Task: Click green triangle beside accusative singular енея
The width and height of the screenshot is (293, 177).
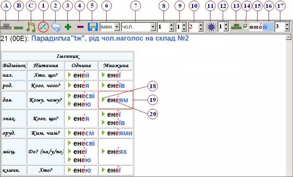Action: pos(70,118)
